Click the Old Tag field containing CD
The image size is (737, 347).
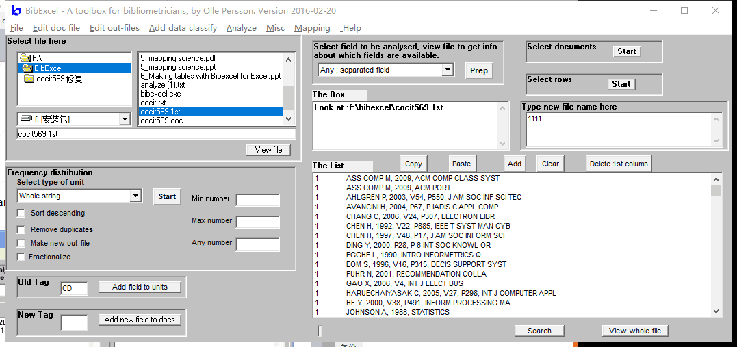(75, 288)
